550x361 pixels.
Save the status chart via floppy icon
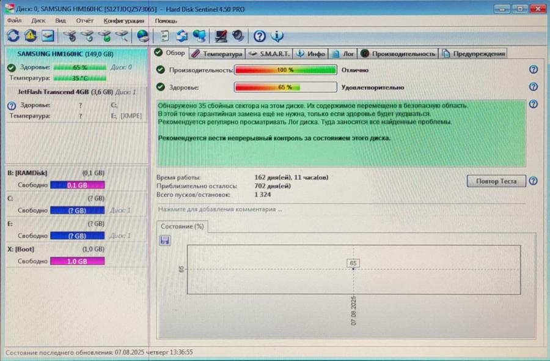point(164,240)
